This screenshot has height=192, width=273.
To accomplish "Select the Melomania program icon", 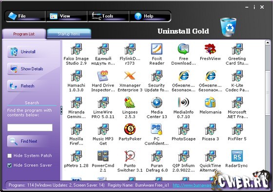I will 210,103.
